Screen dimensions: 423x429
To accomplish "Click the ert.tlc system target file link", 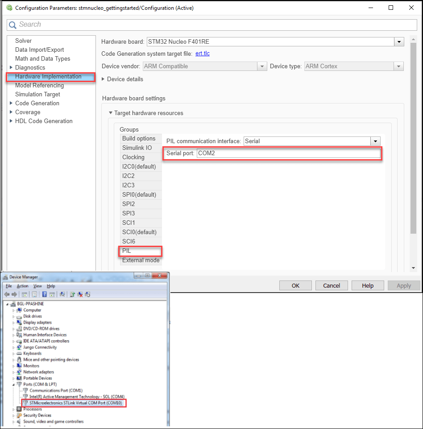I will tap(202, 54).
